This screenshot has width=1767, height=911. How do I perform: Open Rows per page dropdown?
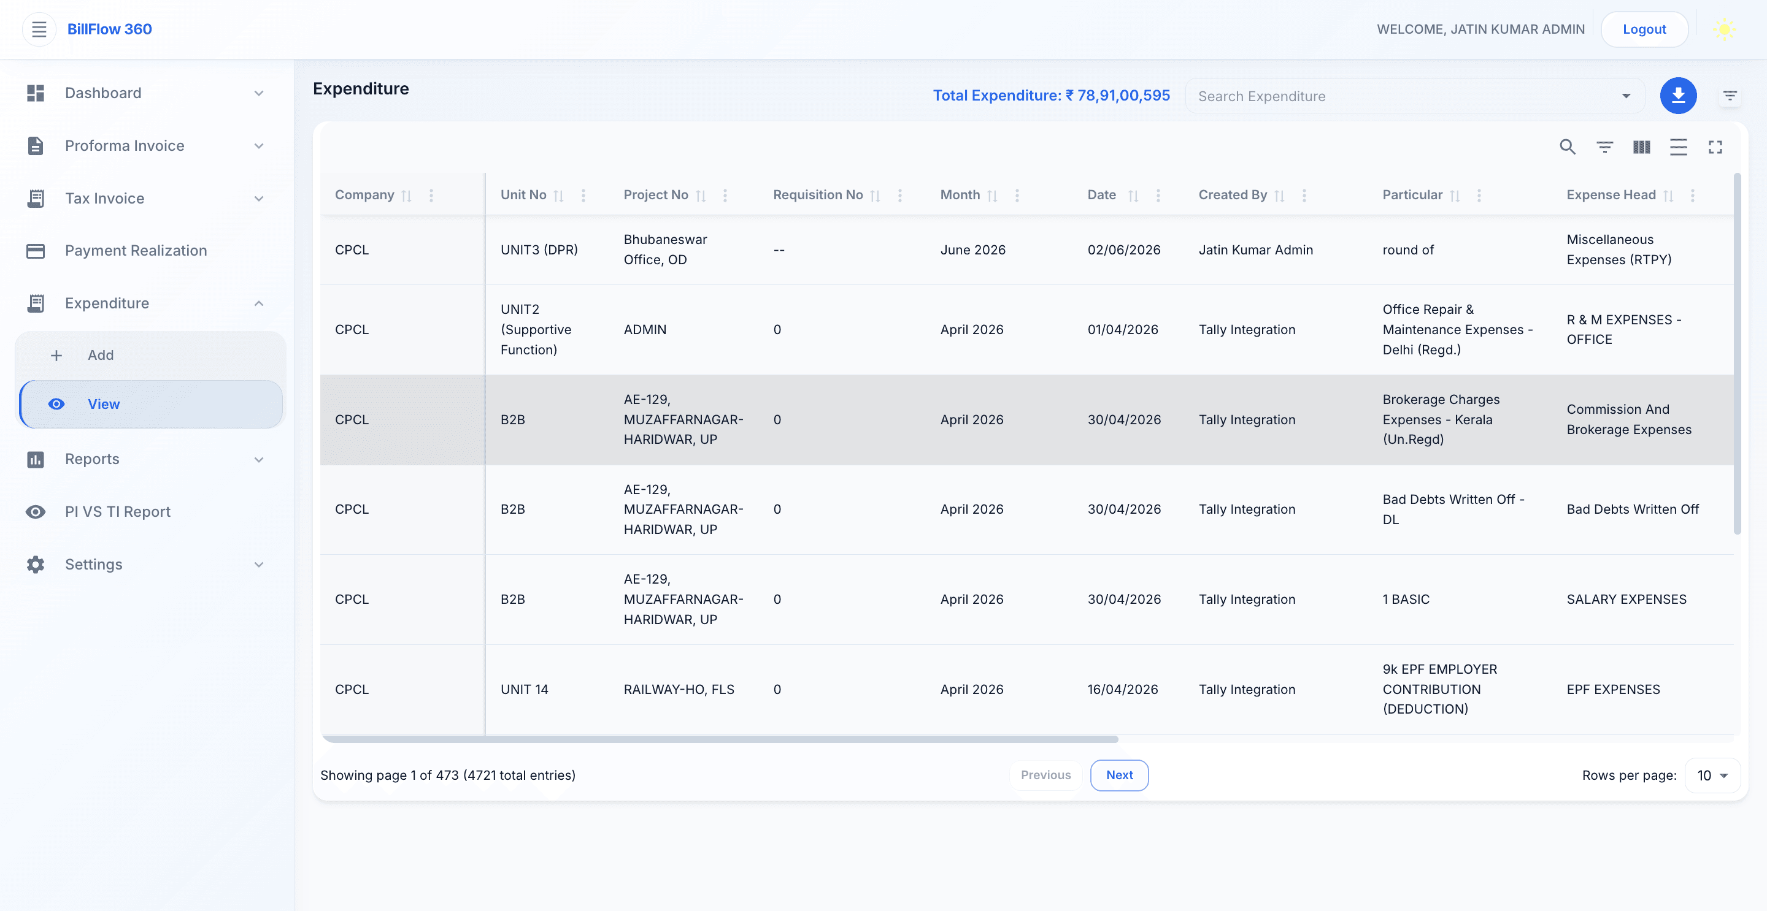pos(1712,776)
